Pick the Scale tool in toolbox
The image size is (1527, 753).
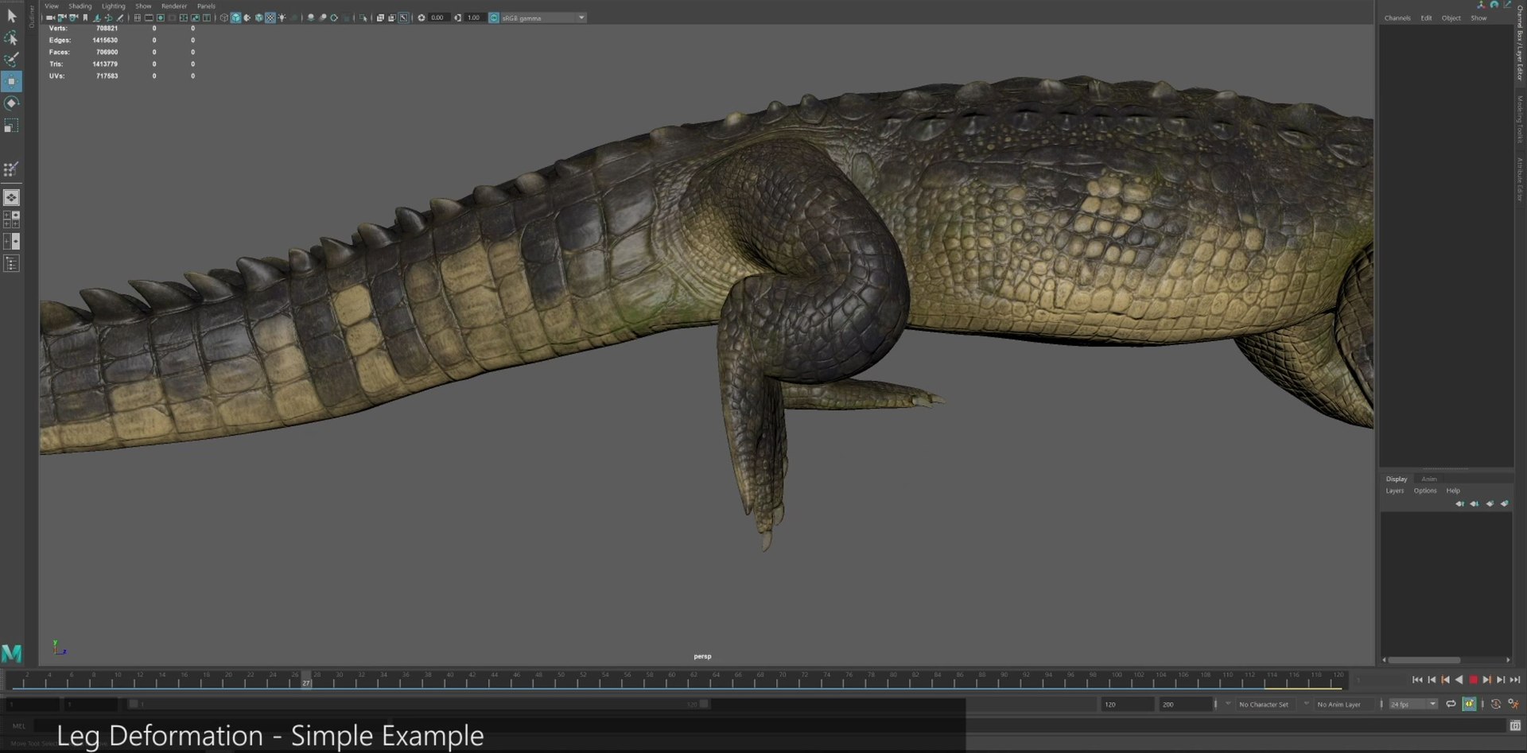(11, 126)
